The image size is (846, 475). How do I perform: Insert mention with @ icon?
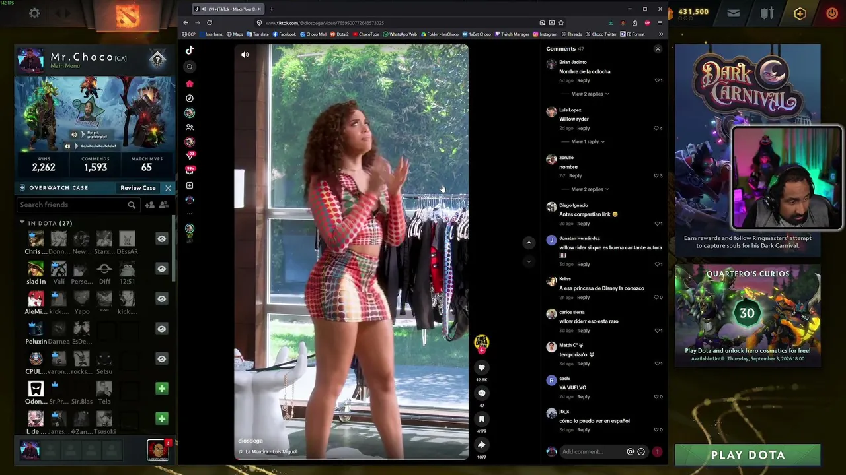tap(630, 452)
